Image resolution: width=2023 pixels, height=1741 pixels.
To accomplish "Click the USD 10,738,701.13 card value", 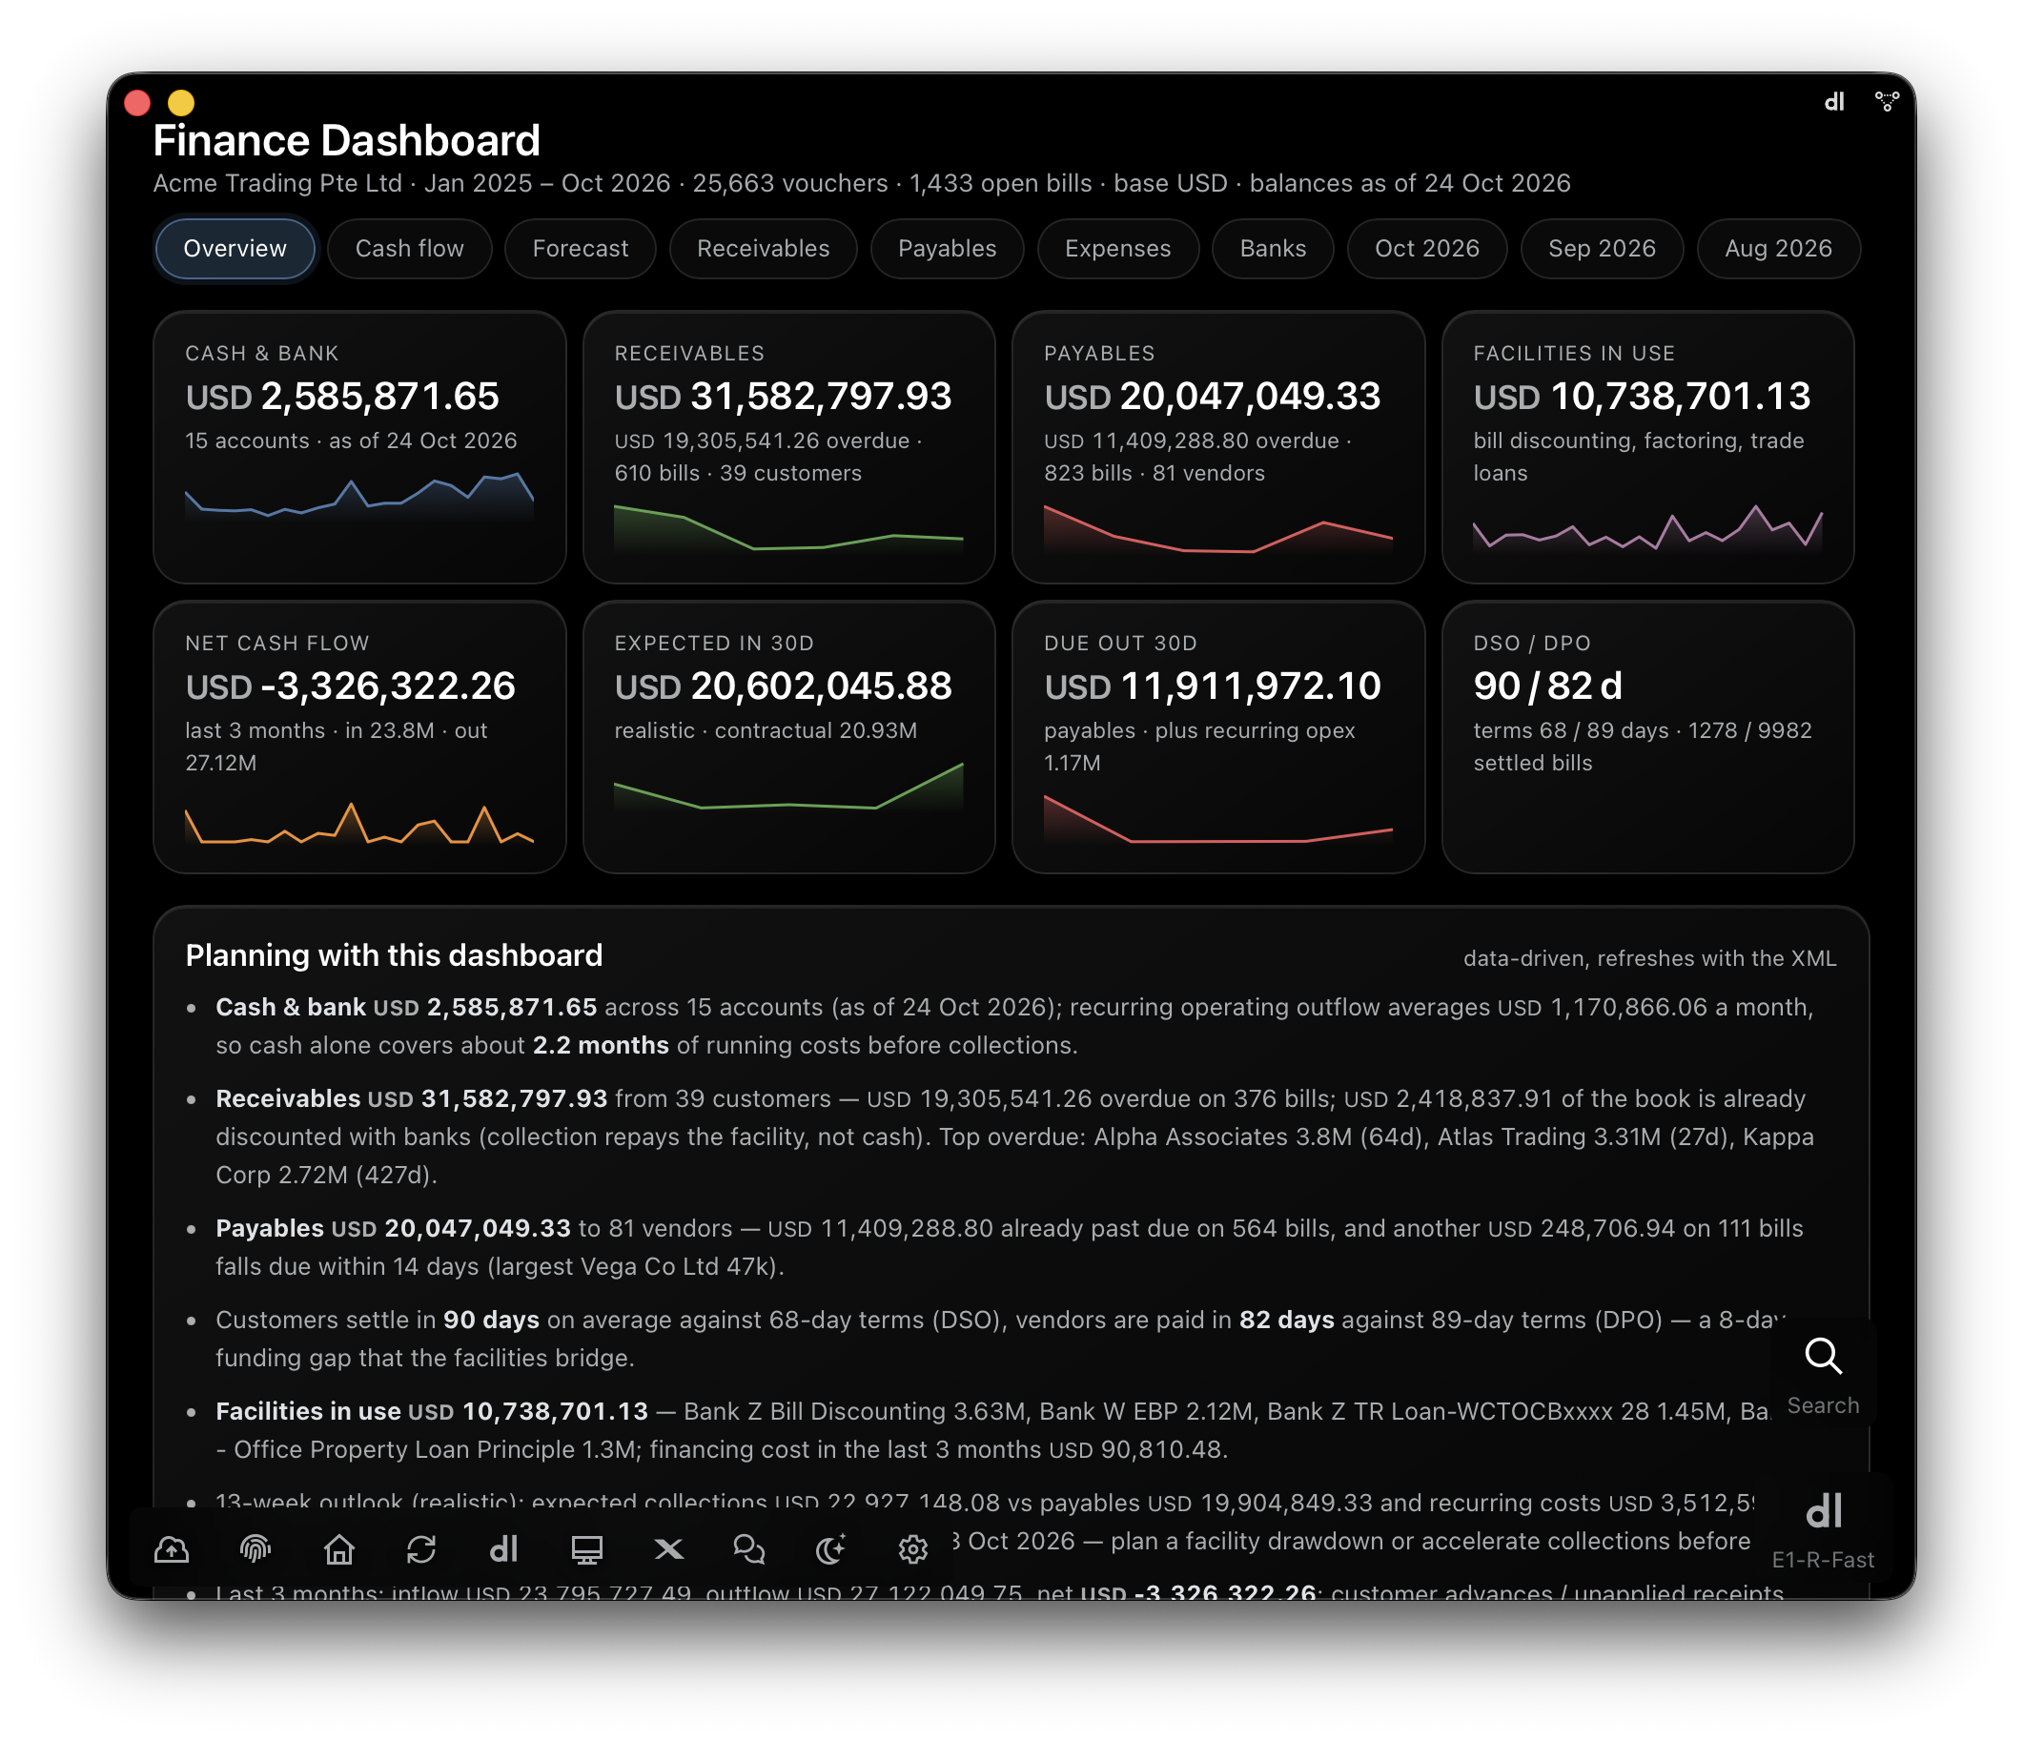I will click(x=1643, y=397).
